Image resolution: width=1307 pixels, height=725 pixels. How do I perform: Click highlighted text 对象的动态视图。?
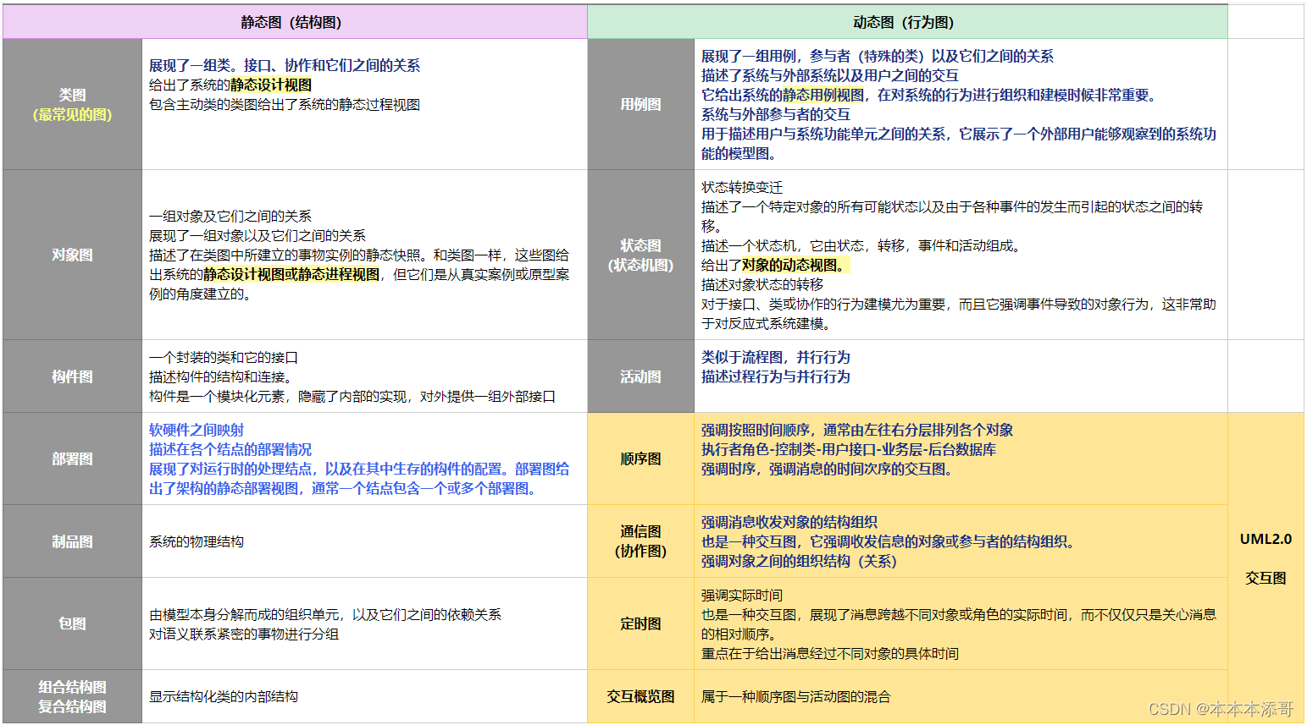[x=795, y=265]
